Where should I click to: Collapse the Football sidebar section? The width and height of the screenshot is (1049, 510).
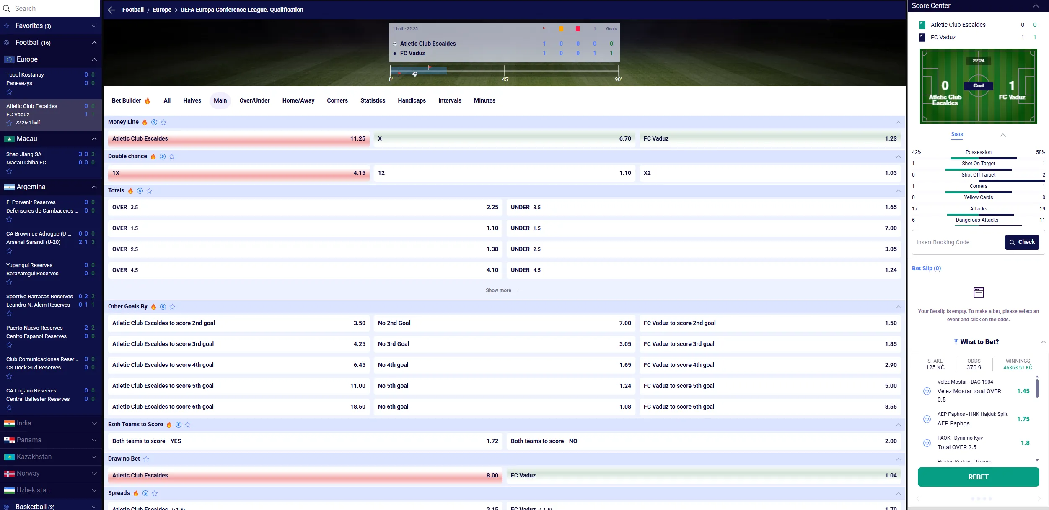coord(94,43)
